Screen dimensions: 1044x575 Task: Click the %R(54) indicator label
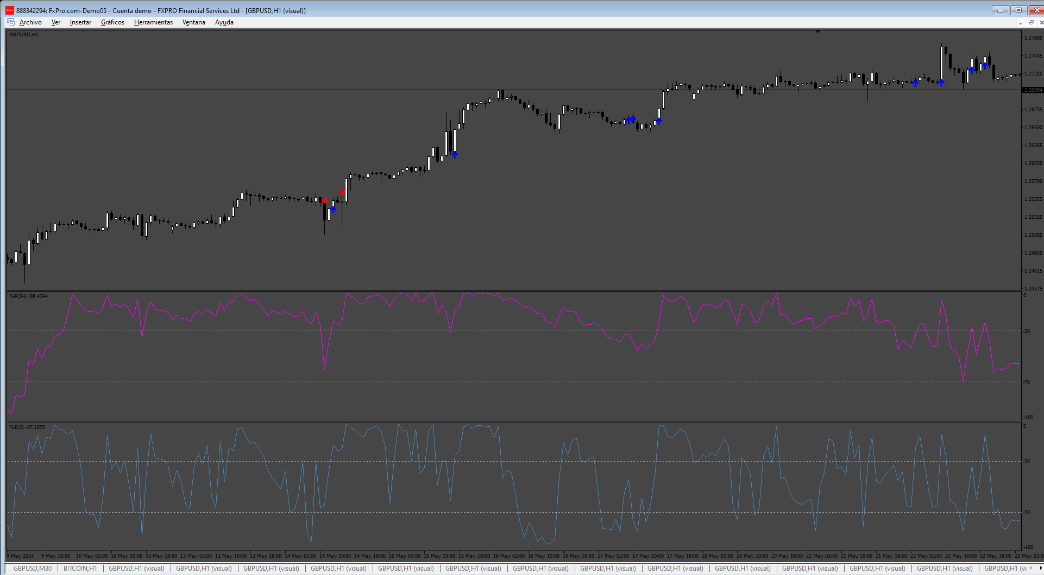click(x=28, y=296)
